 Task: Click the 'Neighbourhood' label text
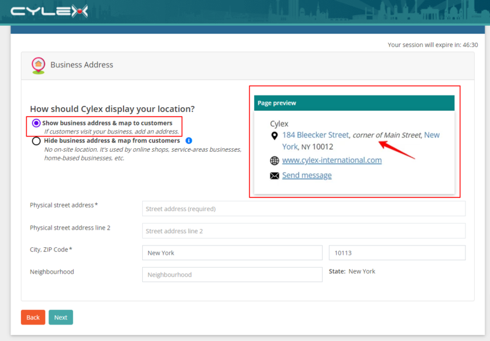tap(52, 272)
